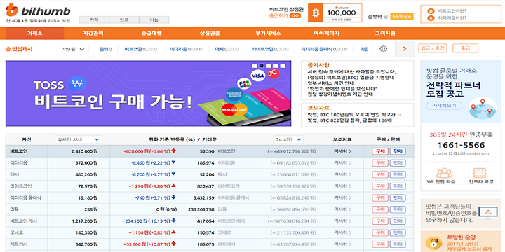Expand 자세히 for the 라이트코인 row
Screen dimensions: 505x252
tap(342, 185)
